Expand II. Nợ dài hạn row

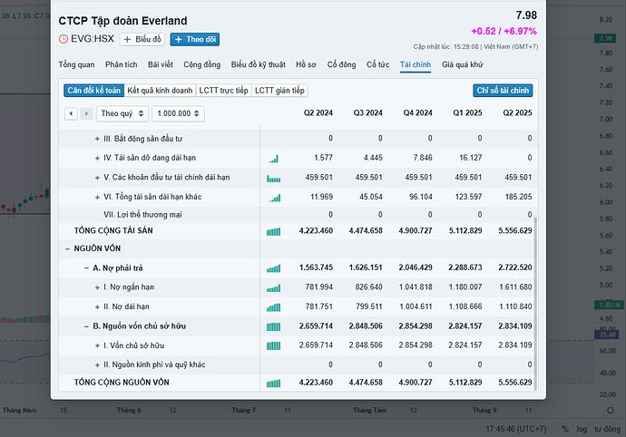[97, 307]
